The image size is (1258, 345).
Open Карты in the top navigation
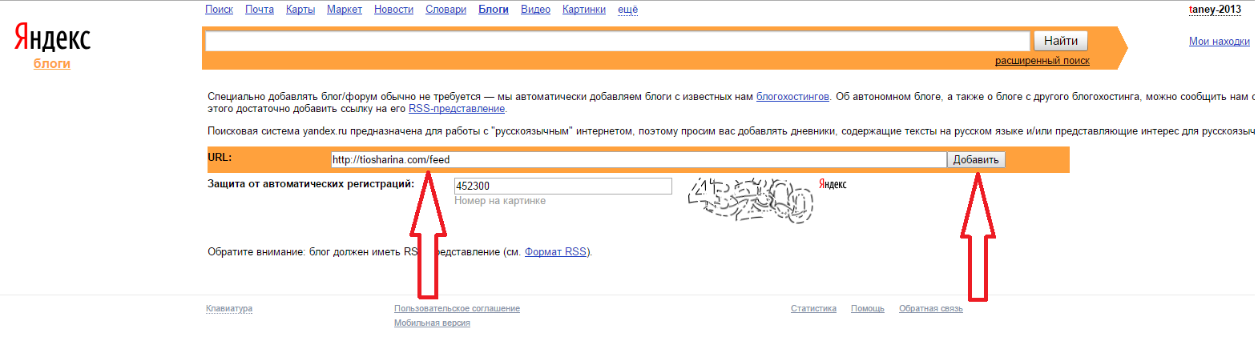(300, 10)
